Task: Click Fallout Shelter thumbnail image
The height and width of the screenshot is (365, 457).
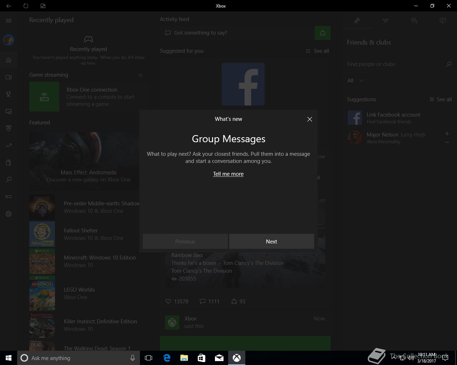Action: point(42,234)
